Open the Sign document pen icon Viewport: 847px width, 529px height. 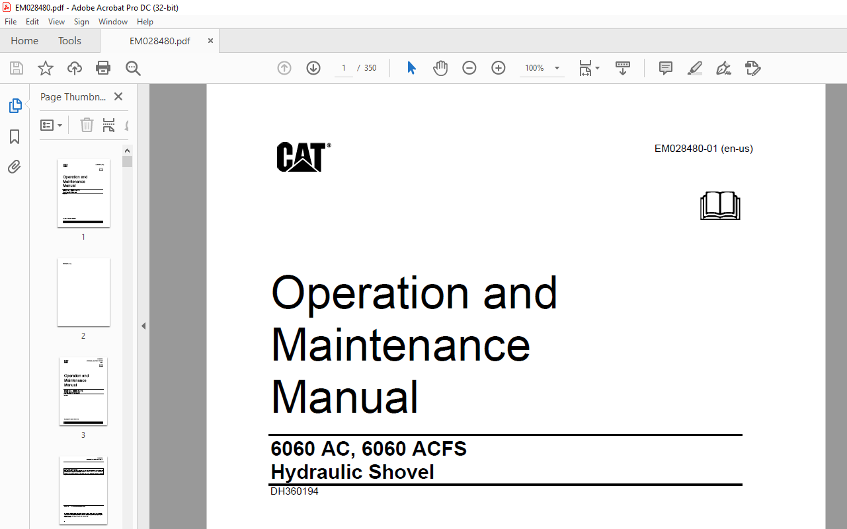(x=723, y=68)
